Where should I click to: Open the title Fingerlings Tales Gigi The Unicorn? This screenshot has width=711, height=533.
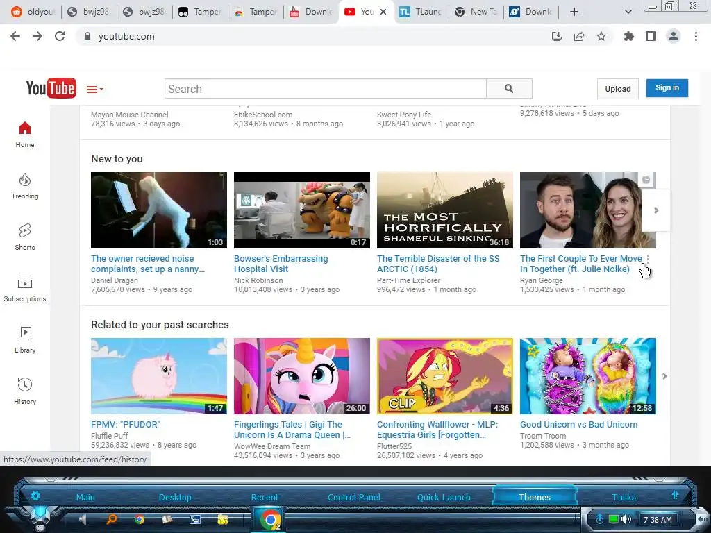coord(292,430)
